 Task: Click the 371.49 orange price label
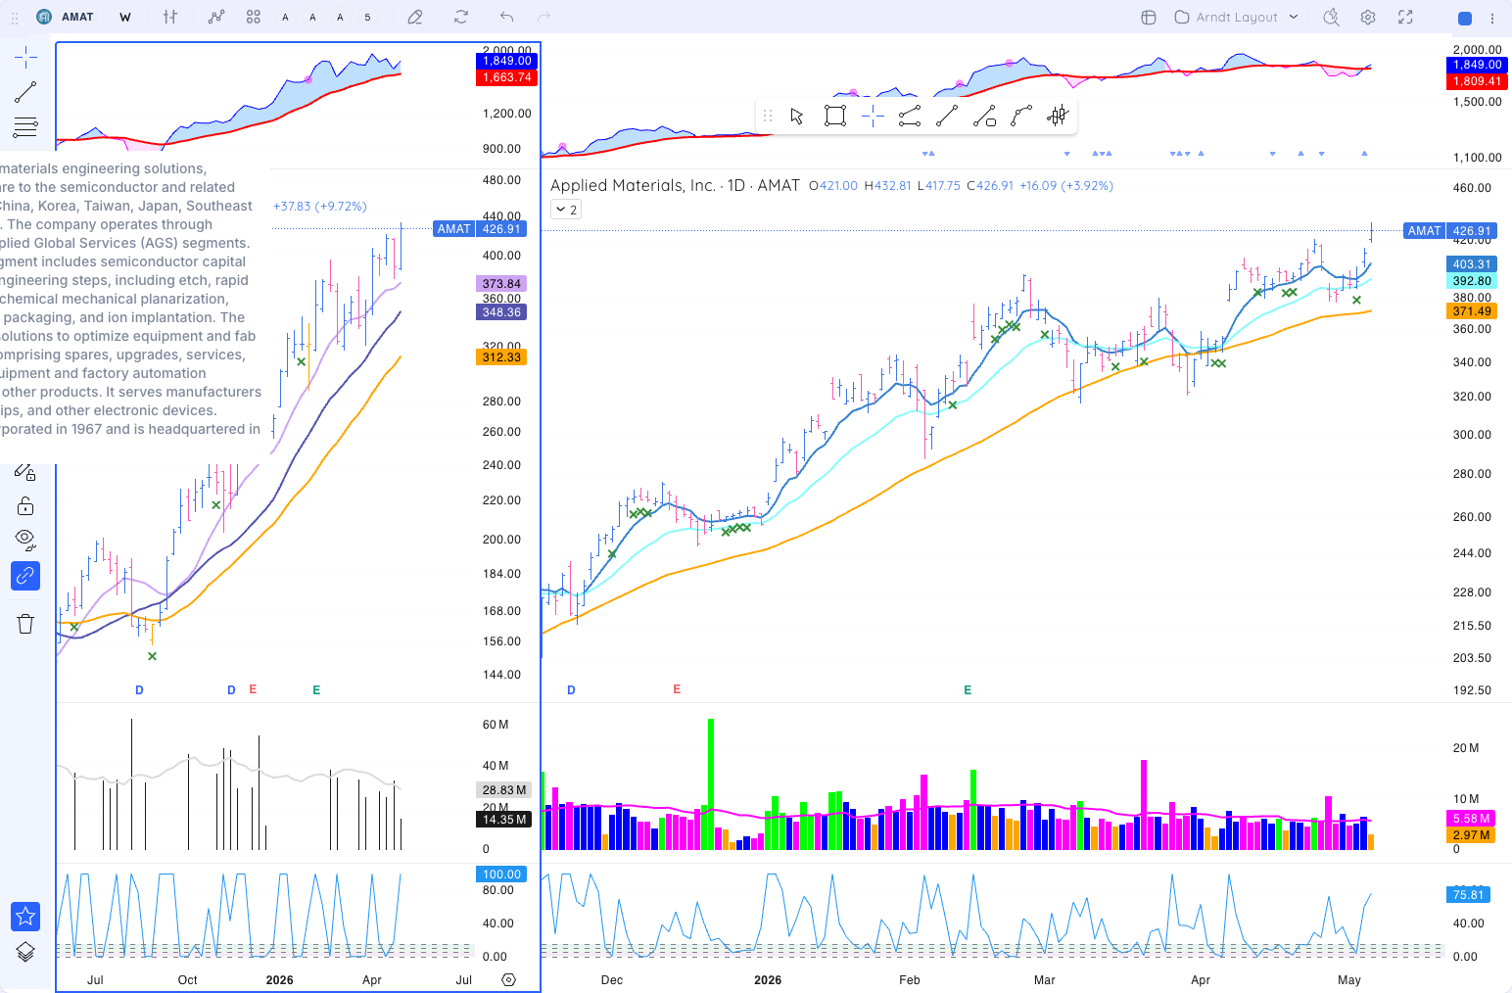[1471, 311]
